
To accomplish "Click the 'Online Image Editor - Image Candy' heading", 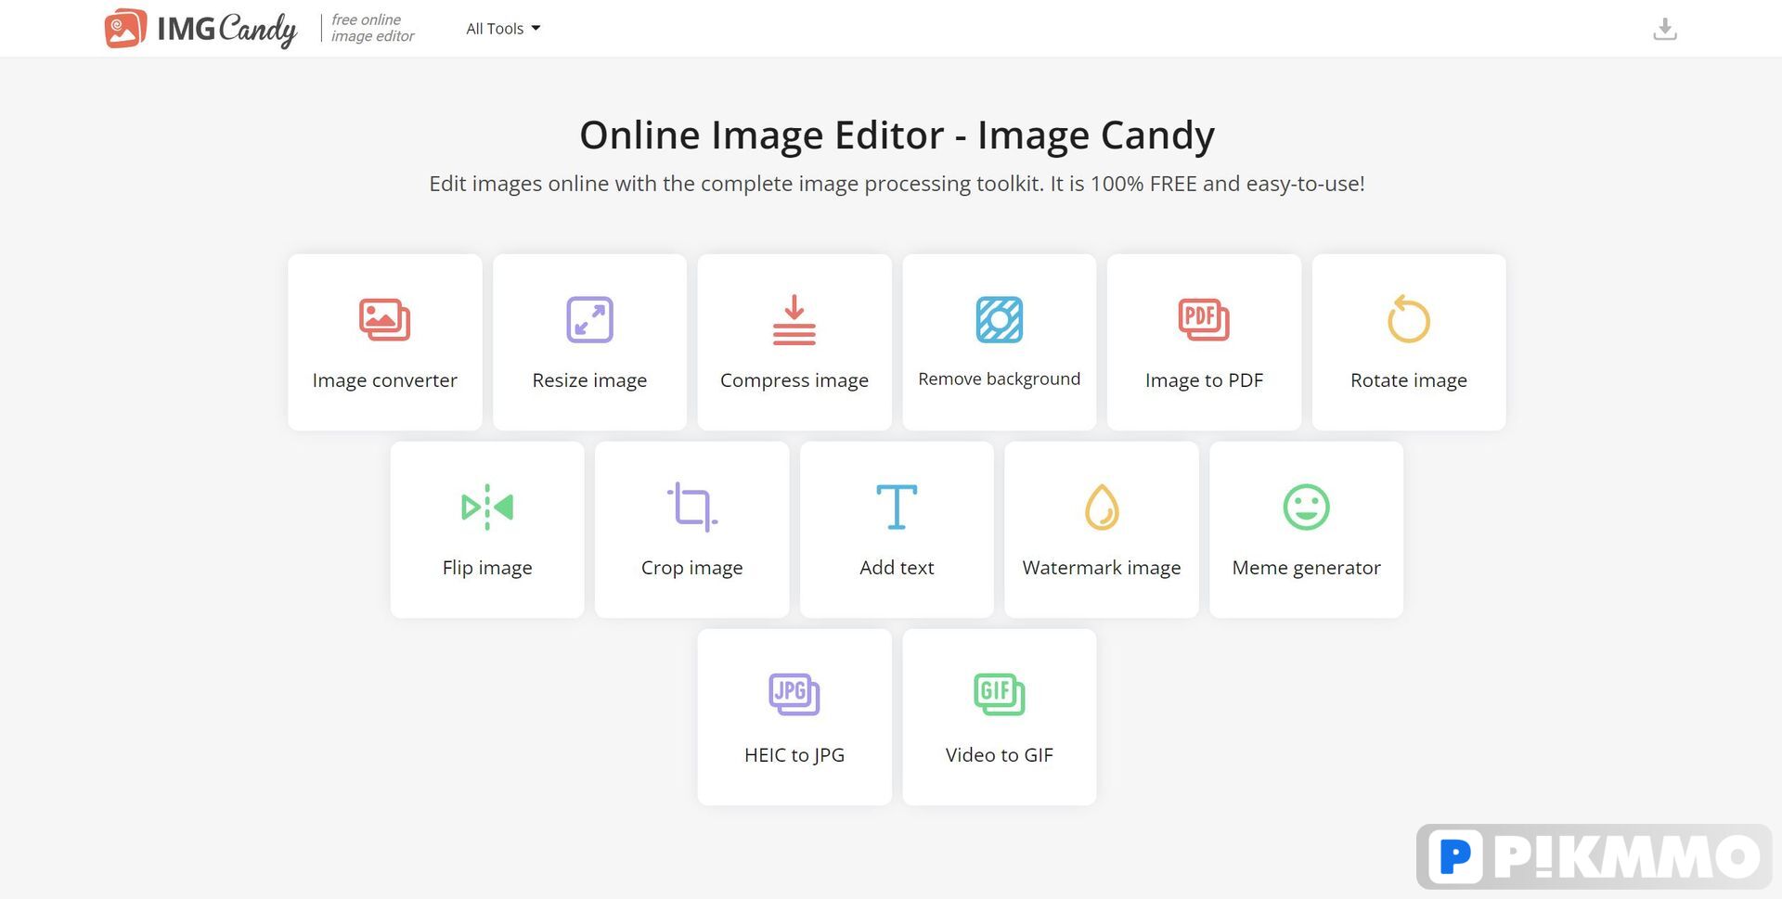I will point(897,135).
